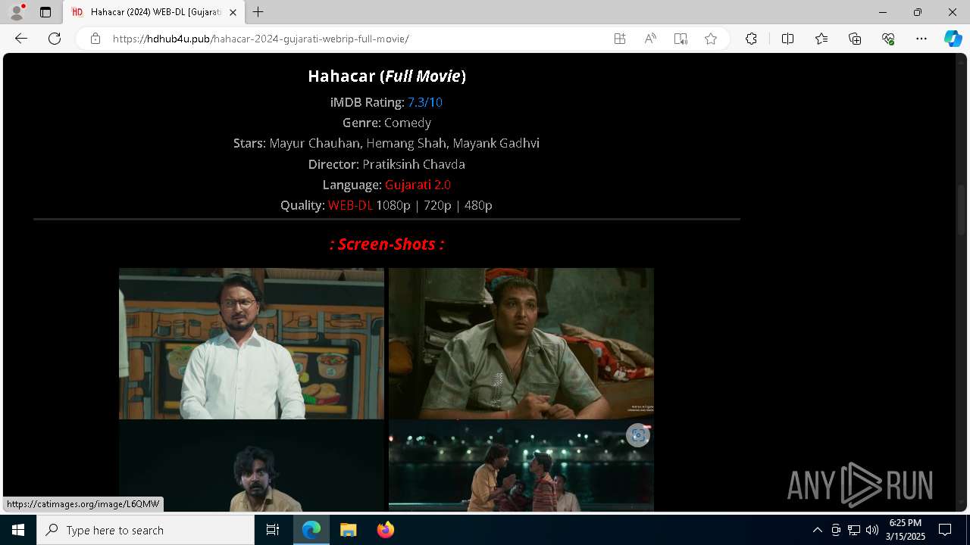Click the WEB-DL quality link
This screenshot has width=970, height=545.
pyautogui.click(x=350, y=205)
